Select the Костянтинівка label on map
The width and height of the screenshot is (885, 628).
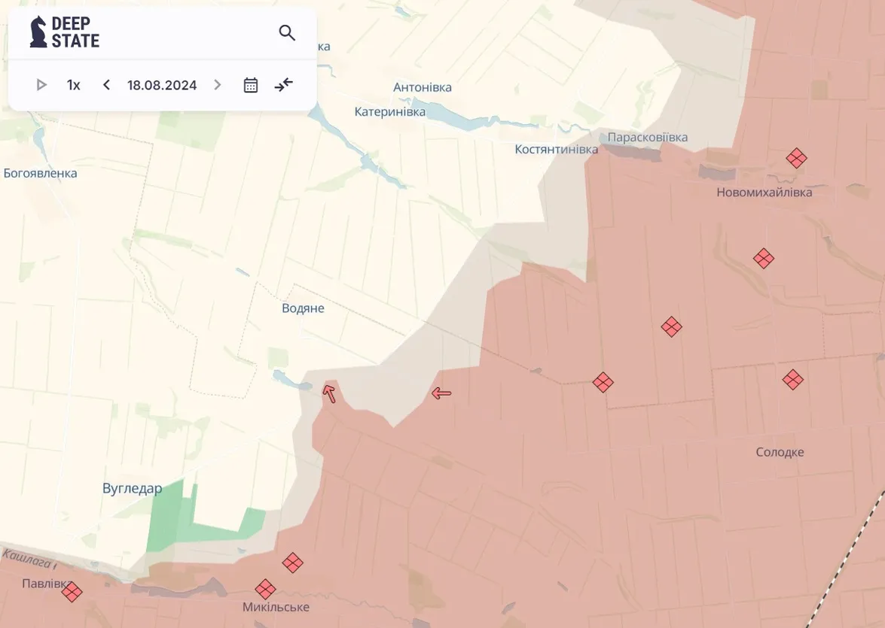pyautogui.click(x=556, y=149)
